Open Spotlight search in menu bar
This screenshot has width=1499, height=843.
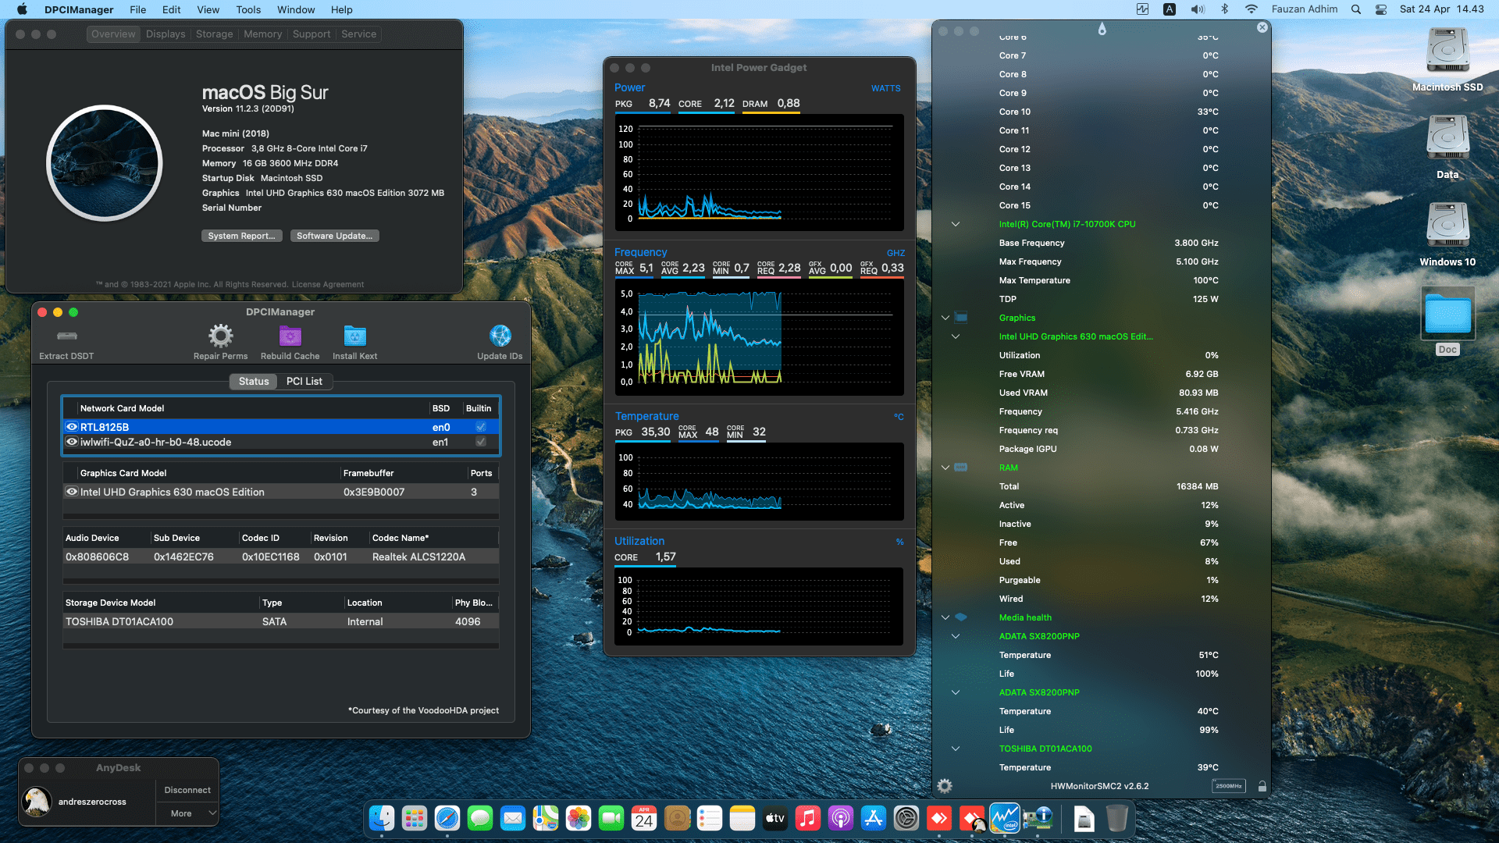click(1356, 9)
